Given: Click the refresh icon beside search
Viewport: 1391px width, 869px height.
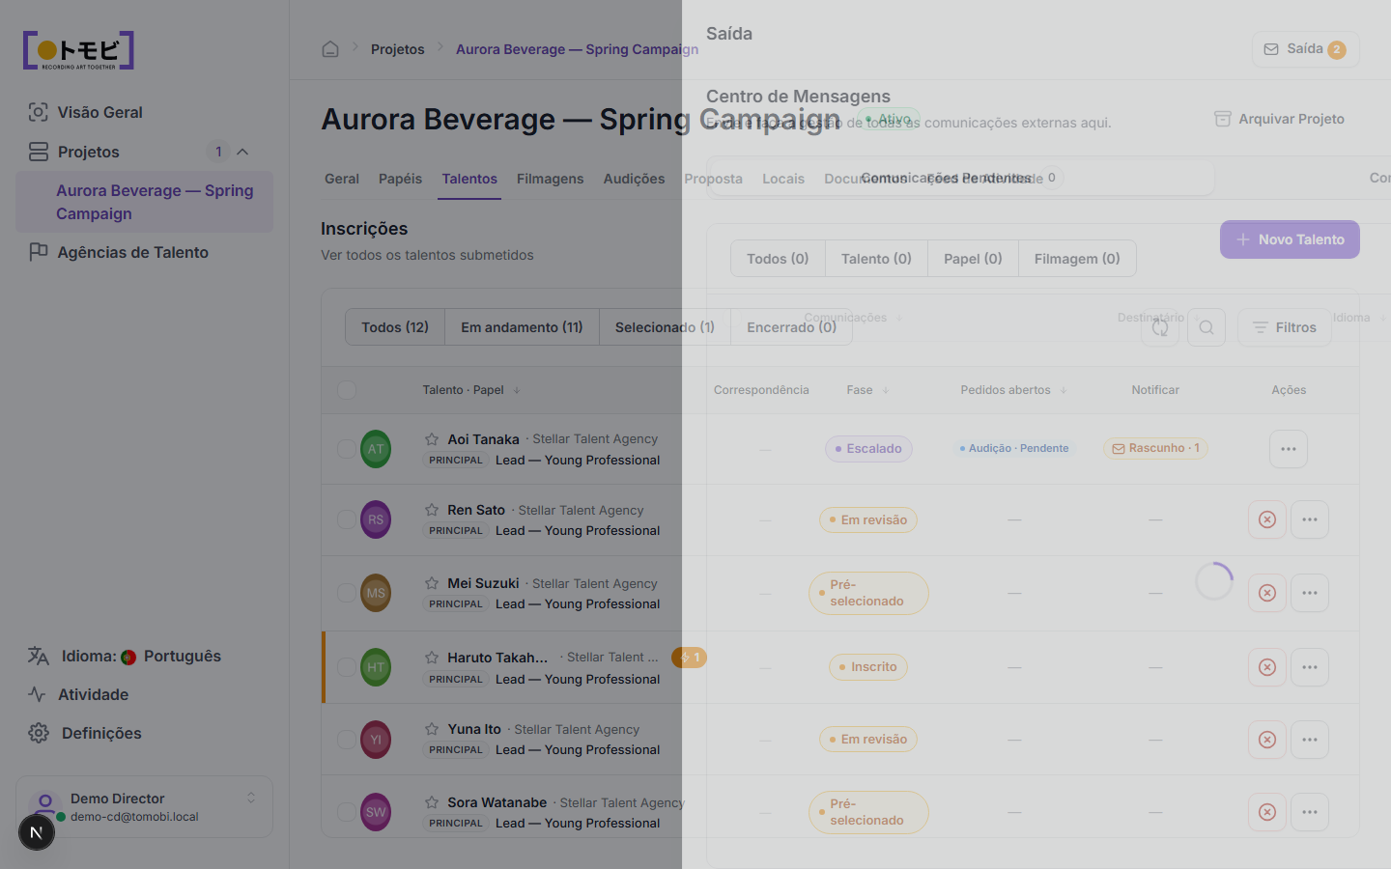Looking at the screenshot, I should tap(1160, 327).
